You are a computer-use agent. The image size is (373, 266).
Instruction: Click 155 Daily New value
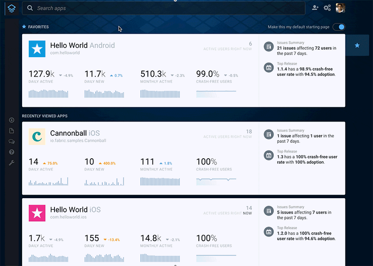point(92,238)
